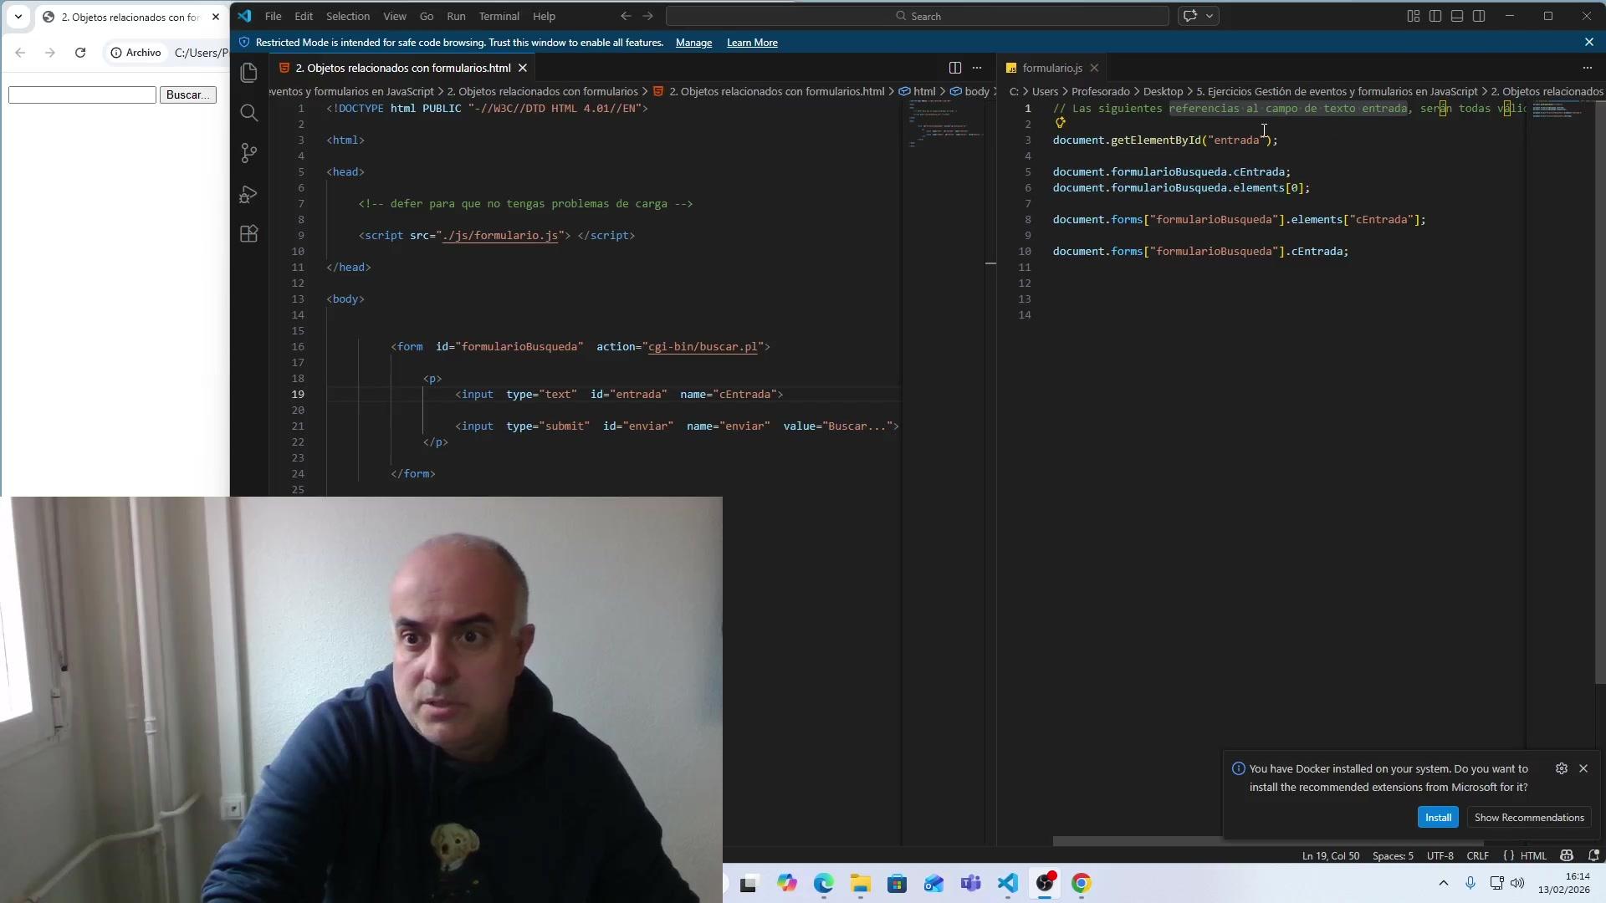Click Ln 19, Col 50 in the status bar
The image size is (1606, 903).
(x=1330, y=855)
